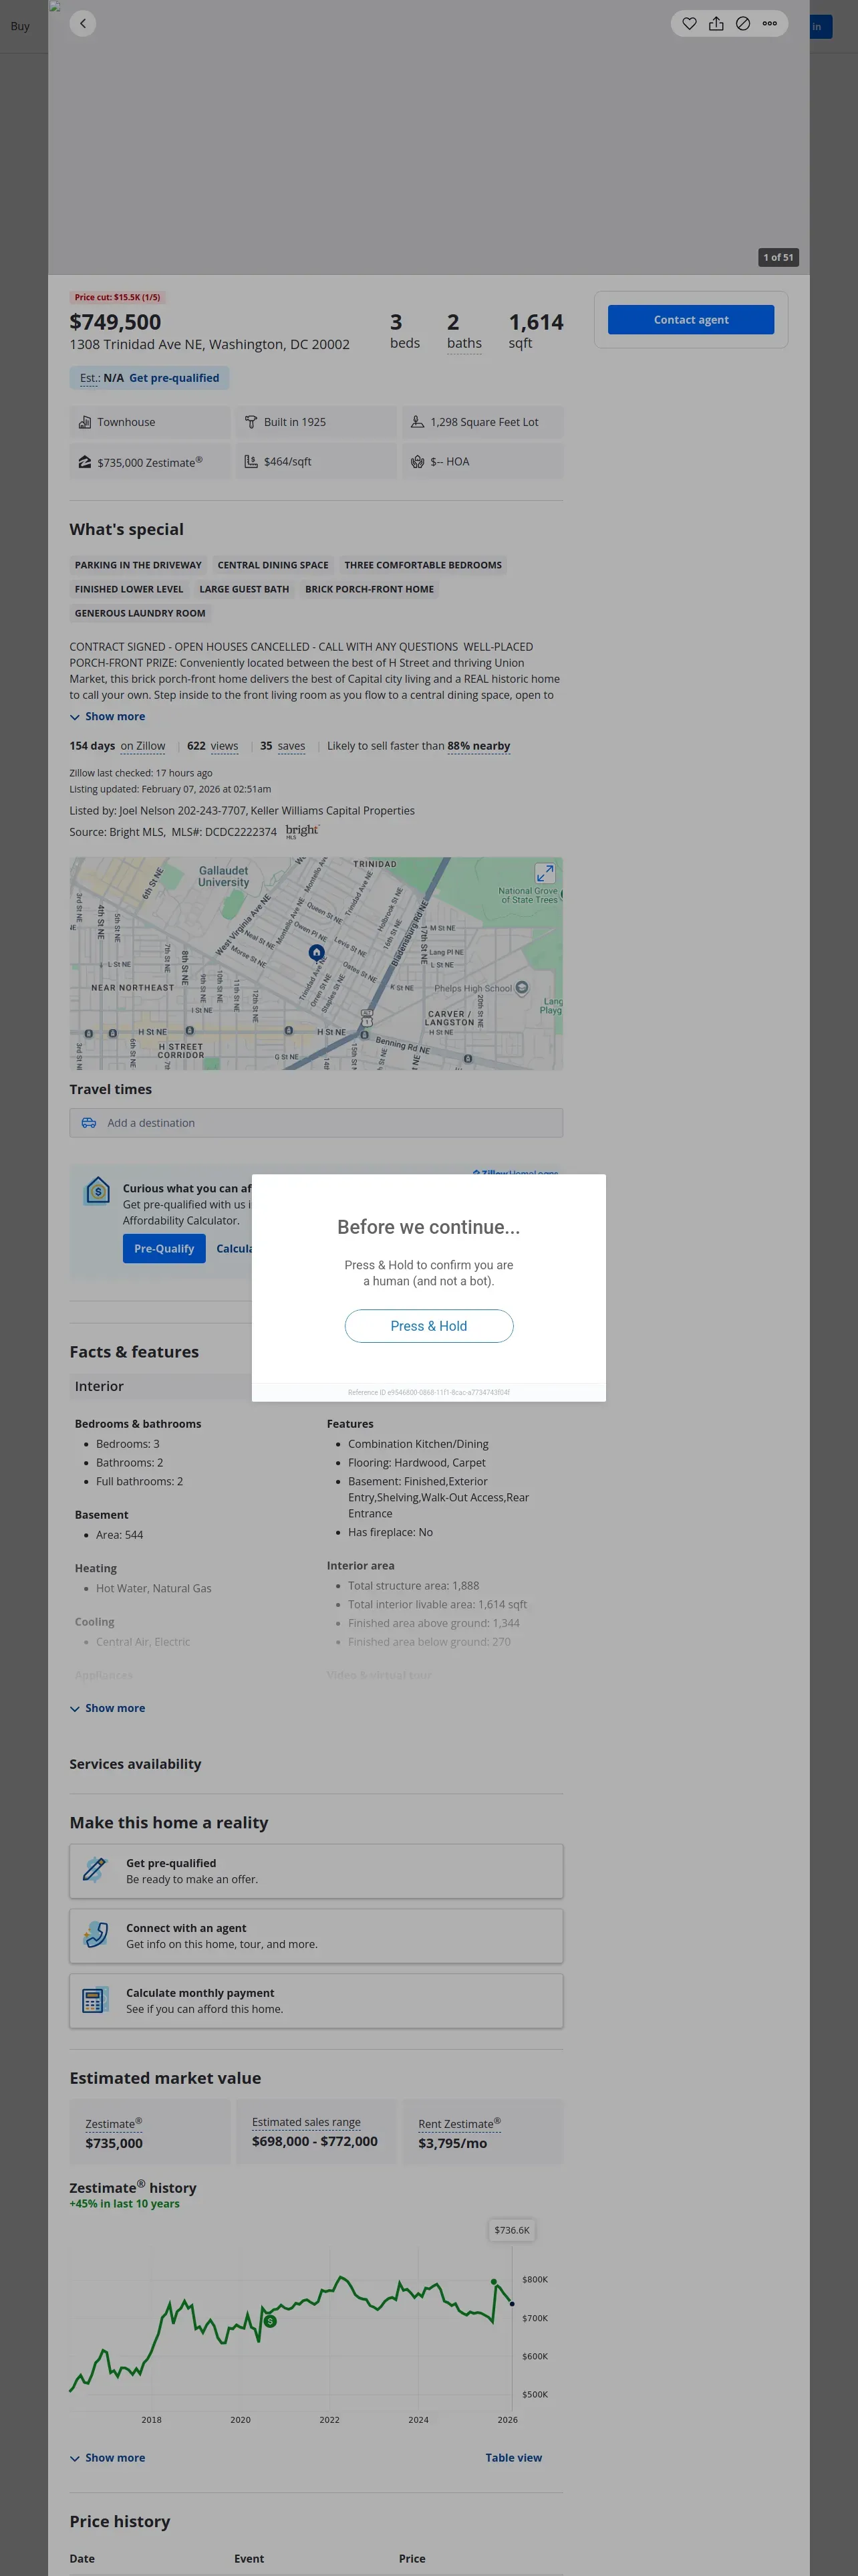858x2576 pixels.
Task: Switch to Table view of Zestimate history
Action: pos(513,2457)
